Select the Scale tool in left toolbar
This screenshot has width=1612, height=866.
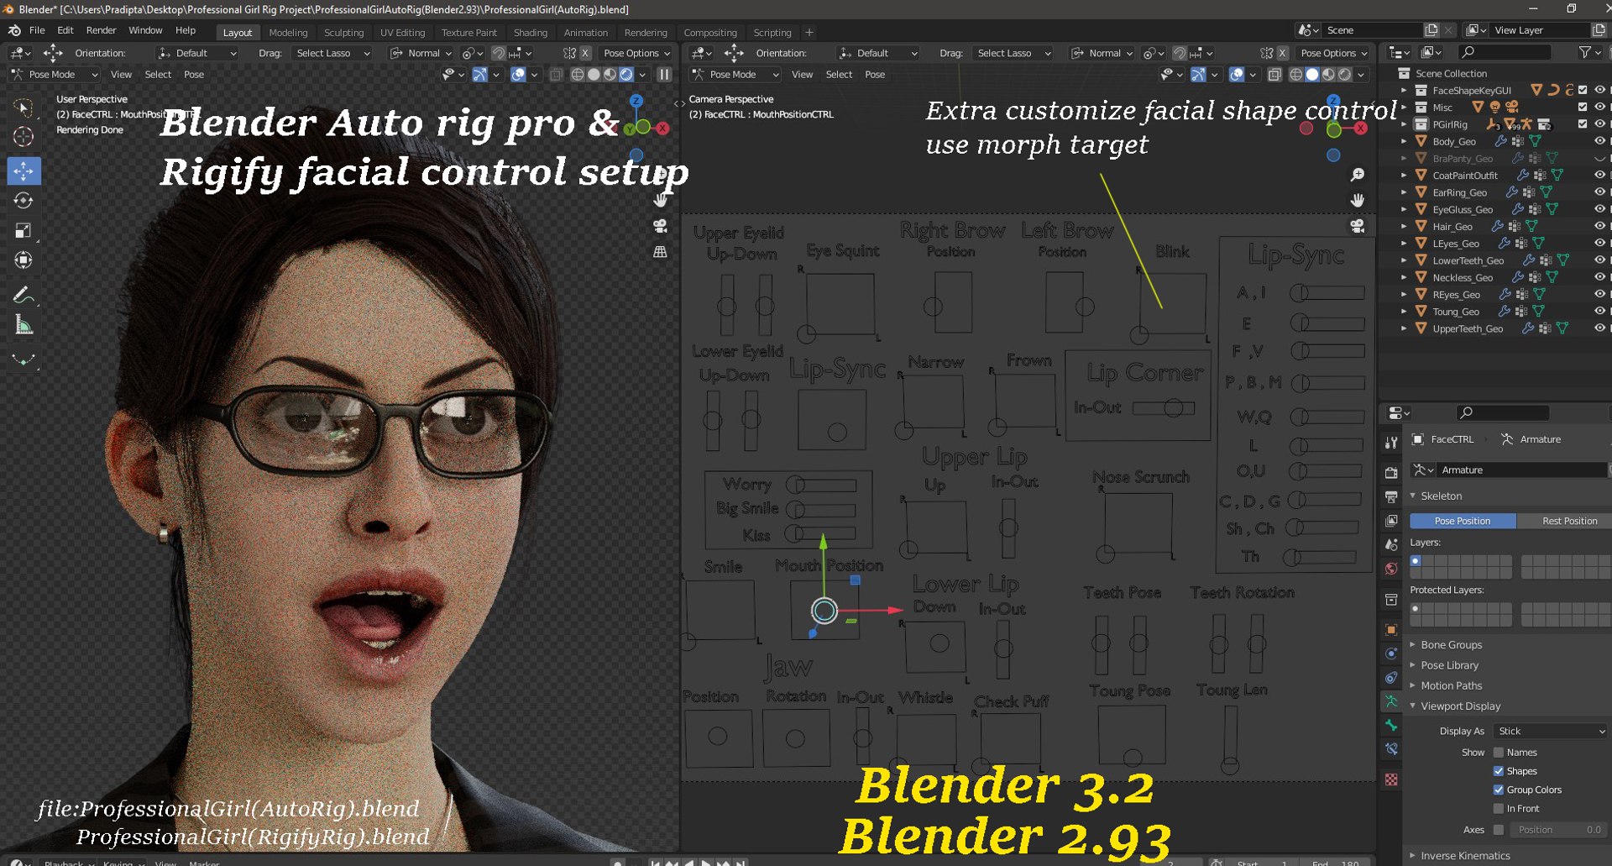[x=24, y=230]
